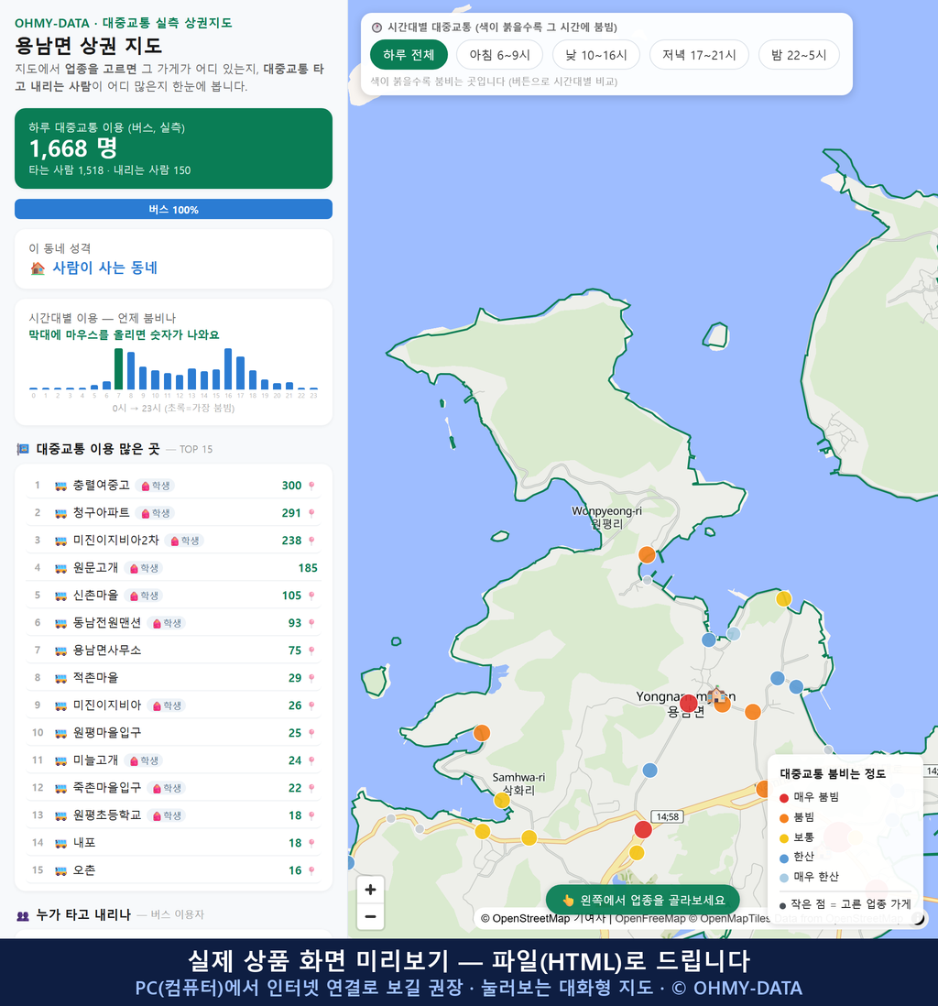Image resolution: width=938 pixels, height=1006 pixels.
Task: Click the flag icon beside 대중교통 이용 많은 곳
Action: click(23, 449)
